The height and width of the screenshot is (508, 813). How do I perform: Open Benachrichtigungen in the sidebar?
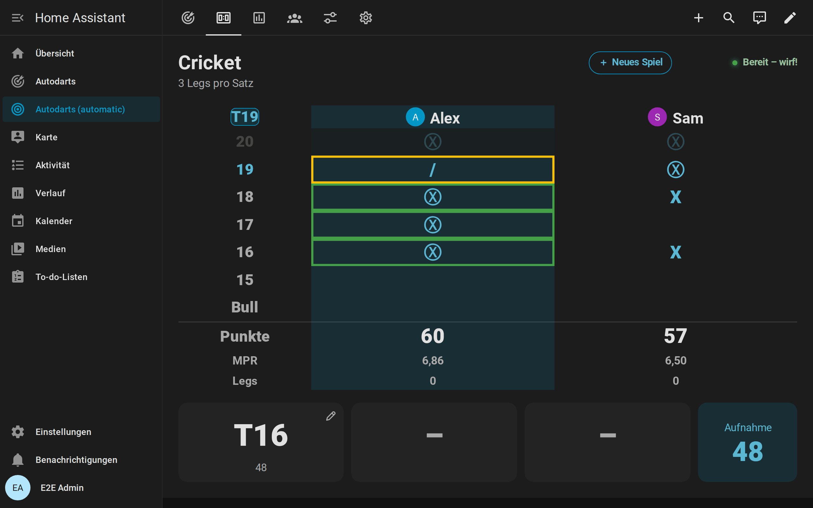[x=81, y=460]
